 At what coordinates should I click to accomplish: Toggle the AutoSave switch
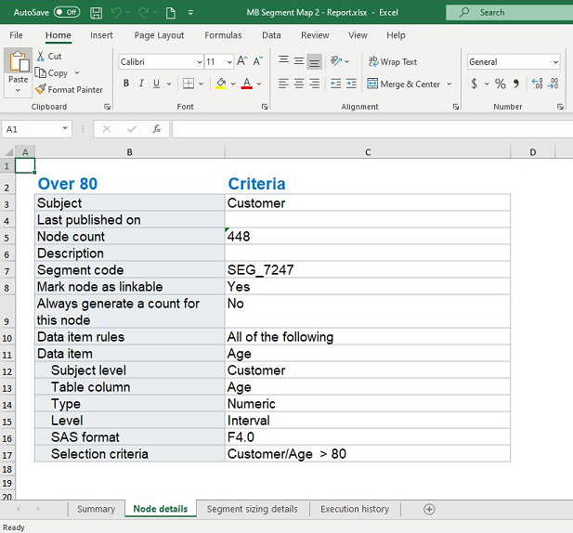click(67, 13)
